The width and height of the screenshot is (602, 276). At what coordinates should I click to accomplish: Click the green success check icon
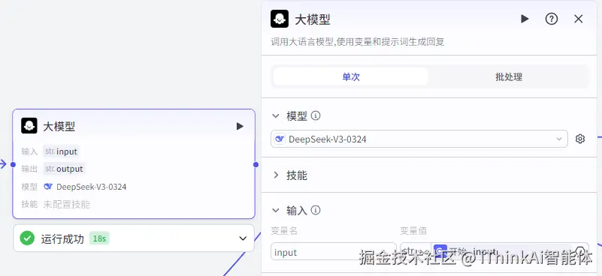(x=27, y=238)
